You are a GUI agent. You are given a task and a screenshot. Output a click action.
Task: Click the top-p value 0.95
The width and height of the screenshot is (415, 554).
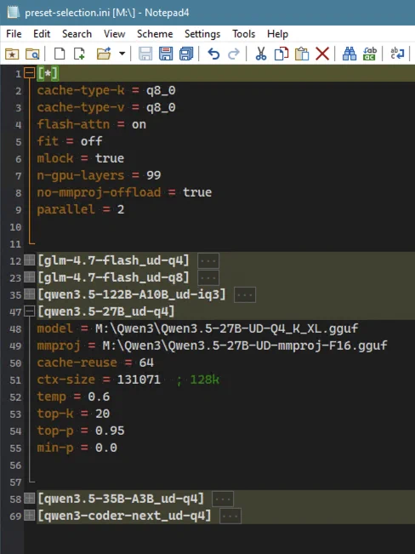coord(110,431)
